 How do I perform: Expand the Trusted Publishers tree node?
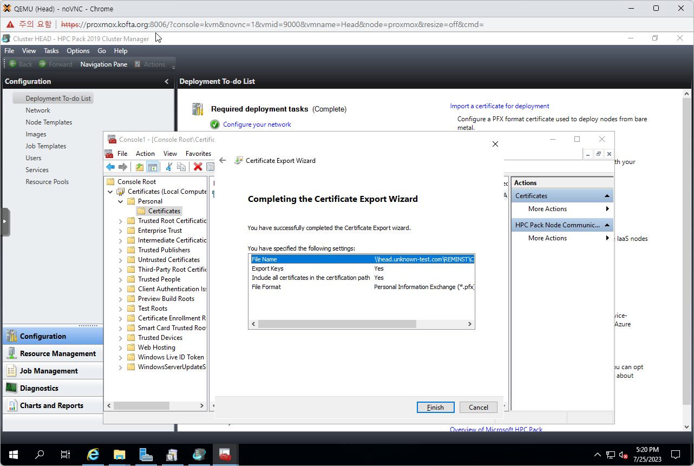tap(121, 250)
